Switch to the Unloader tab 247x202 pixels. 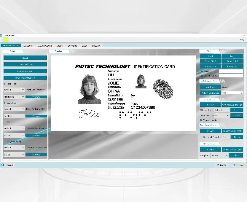[96, 46]
